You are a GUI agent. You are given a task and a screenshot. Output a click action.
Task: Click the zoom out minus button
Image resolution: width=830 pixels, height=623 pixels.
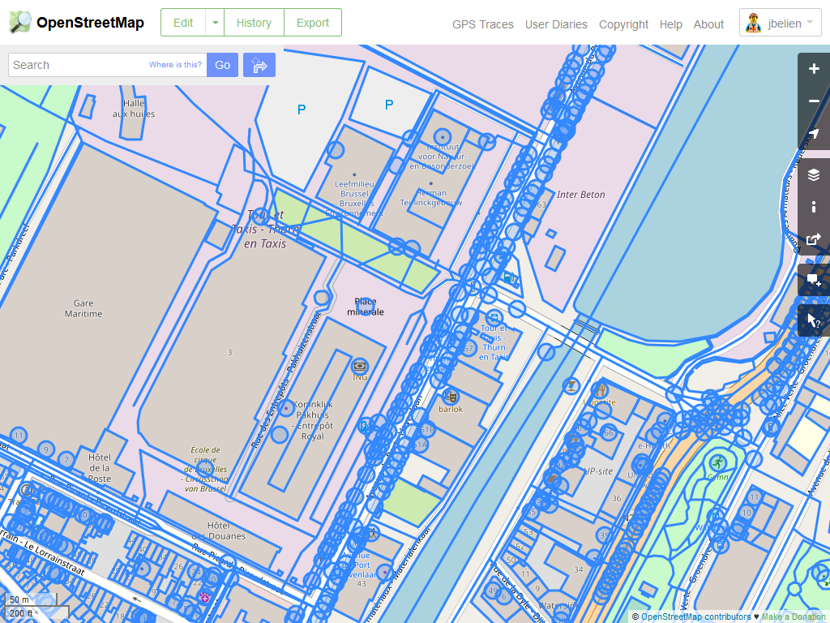pyautogui.click(x=814, y=101)
